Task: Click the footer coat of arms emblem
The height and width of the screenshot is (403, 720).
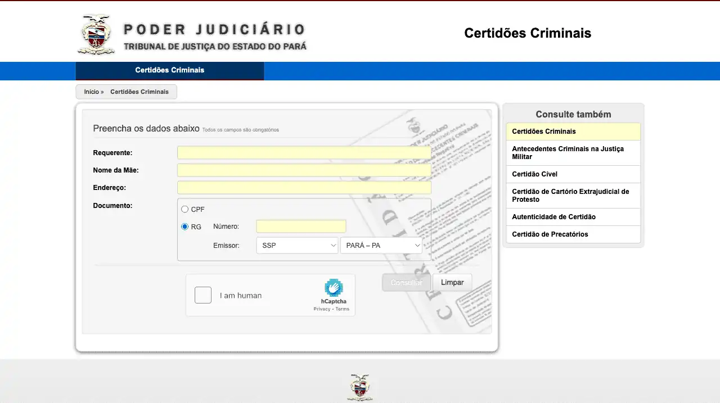Action: pos(360,387)
